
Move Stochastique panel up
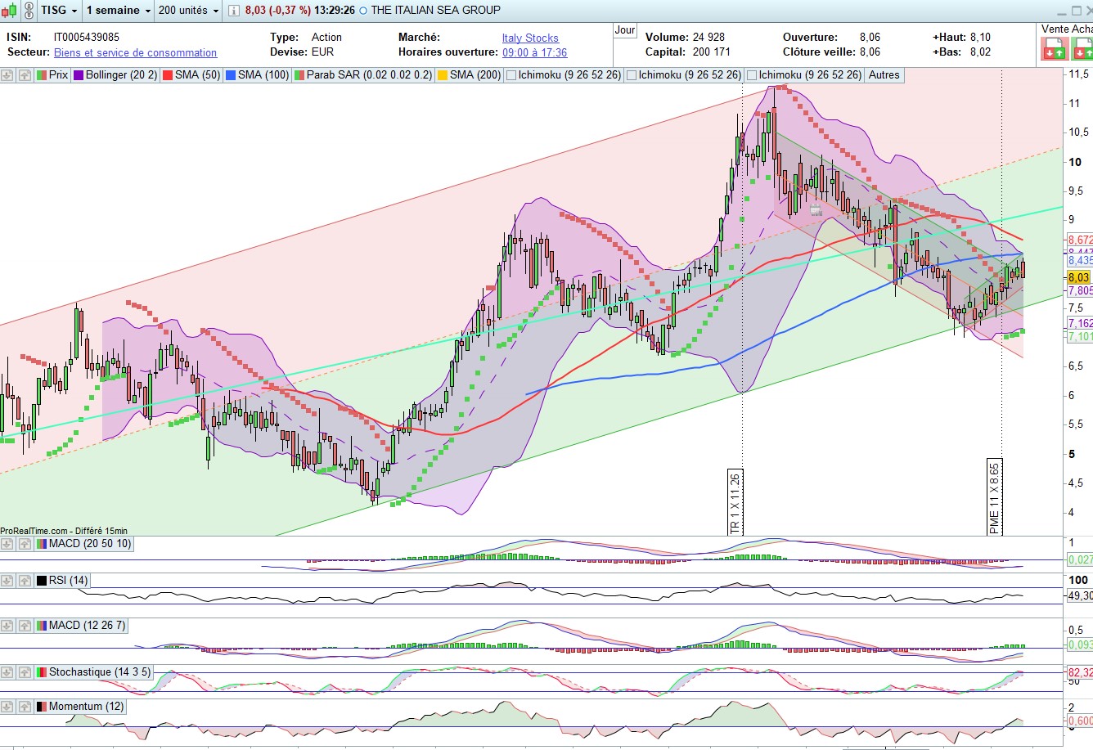click(25, 672)
